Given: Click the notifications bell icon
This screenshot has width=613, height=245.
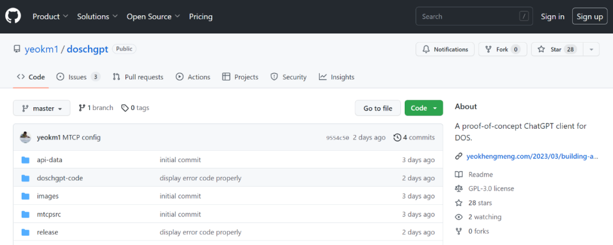Looking at the screenshot, I should click(426, 49).
